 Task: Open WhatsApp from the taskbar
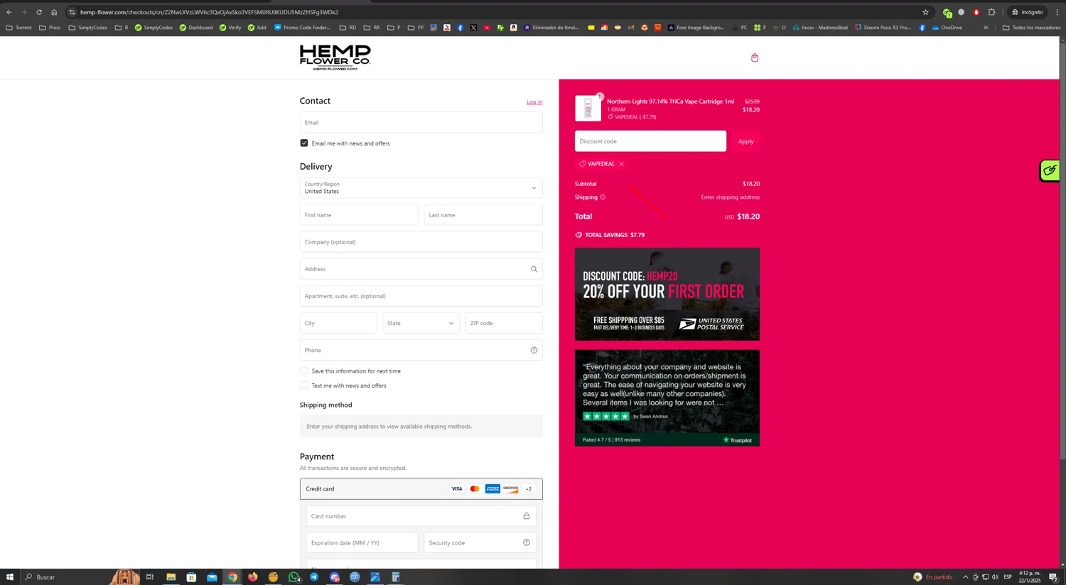294,577
